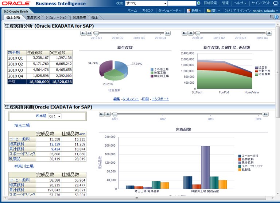Click fast-forward button on the 完成品数 Qtr slider
The height and width of the screenshot is (203, 280).
tap(266, 114)
